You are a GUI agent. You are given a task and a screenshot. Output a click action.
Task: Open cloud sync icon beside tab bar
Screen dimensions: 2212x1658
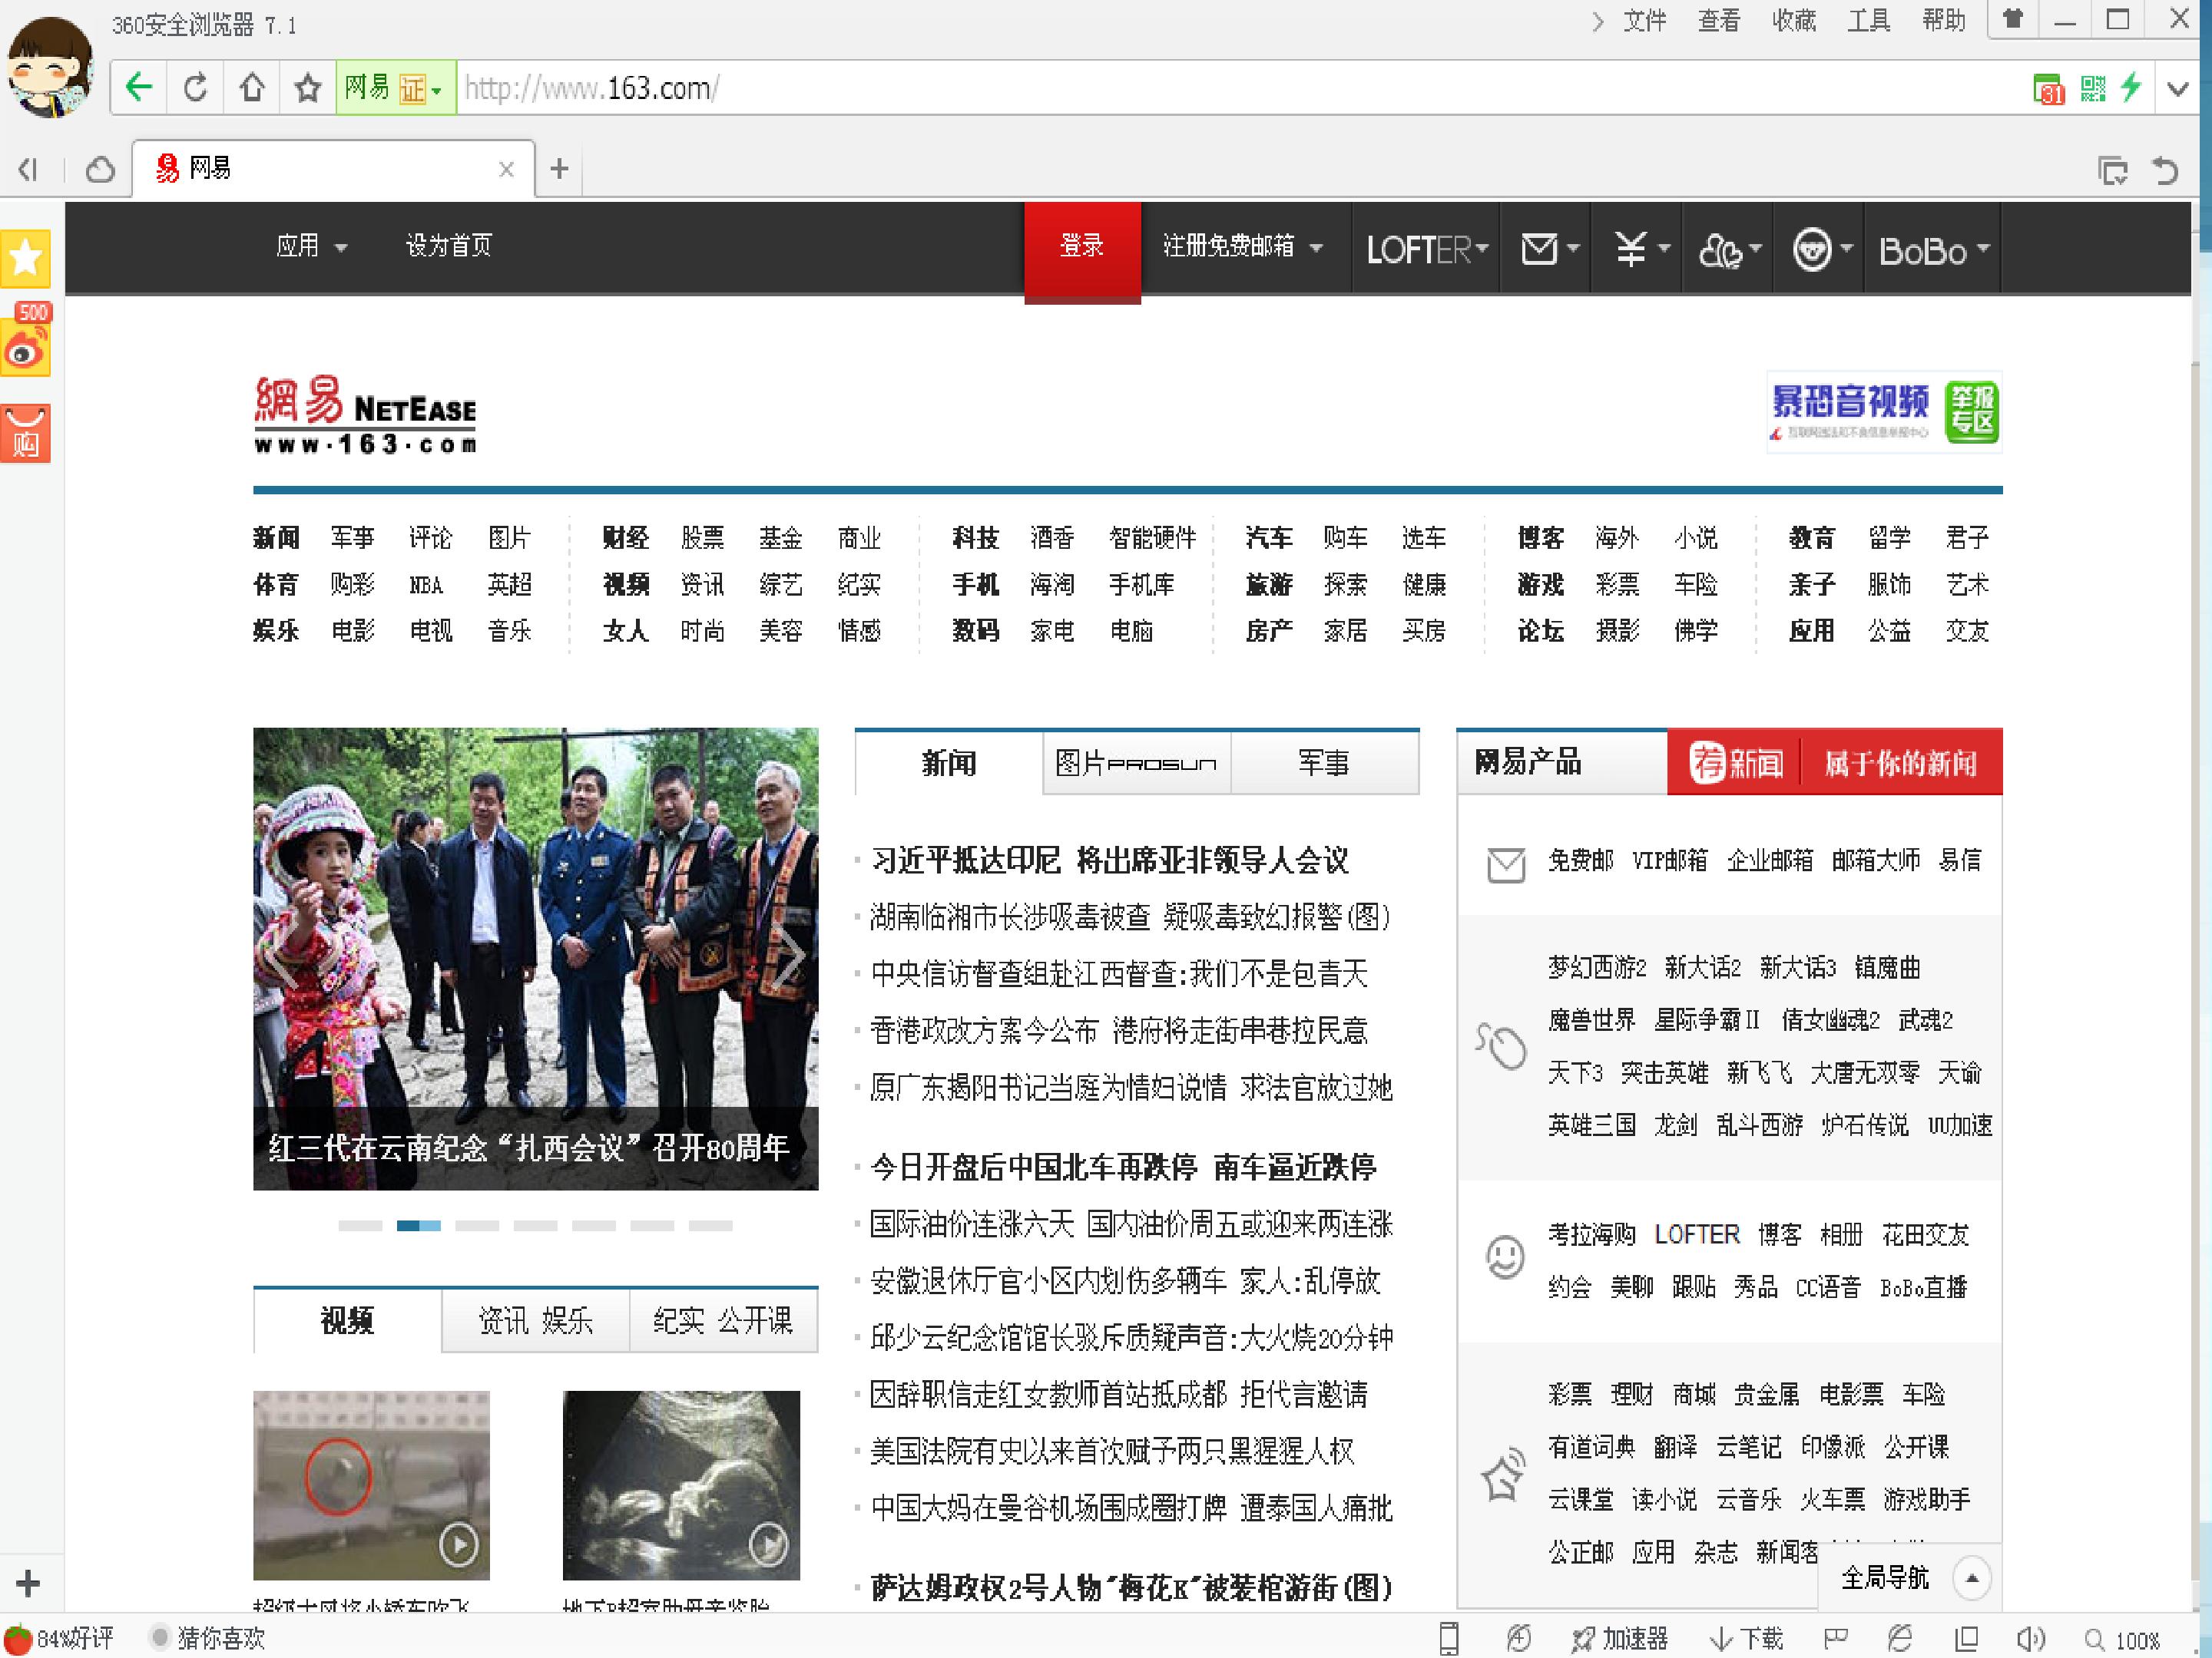point(100,170)
